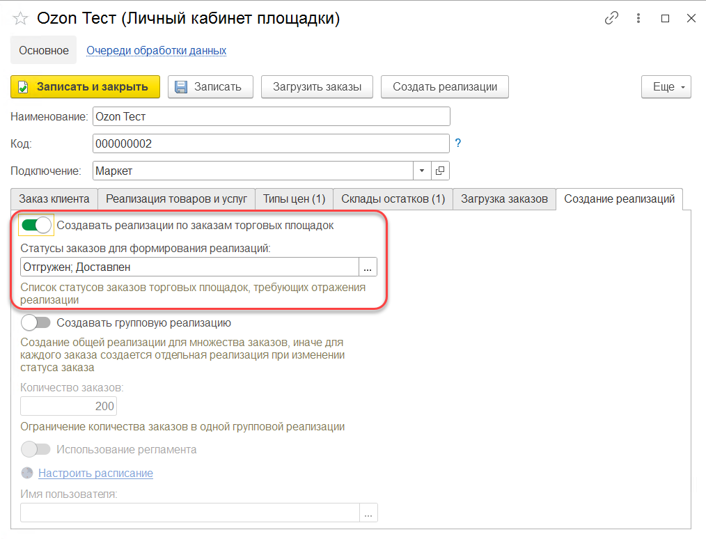
Task: Click the Настроить расписание link
Action: click(x=95, y=473)
